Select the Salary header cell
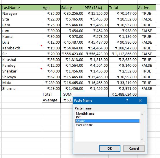Image resolution: width=160 pixels, height=158 pixels. coord(72,8)
